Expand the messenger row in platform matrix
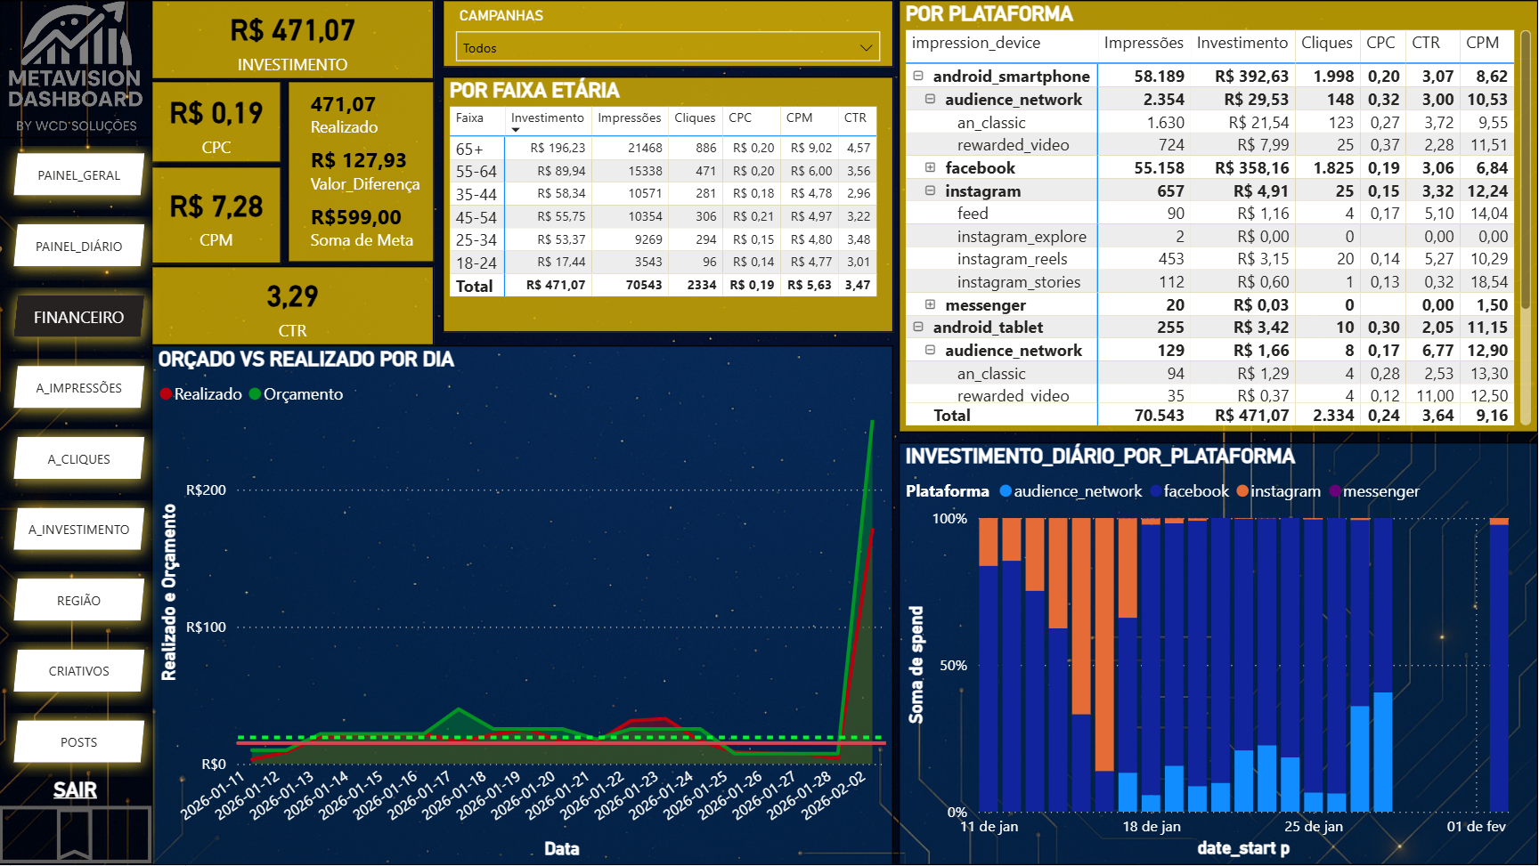The image size is (1539, 866). point(930,305)
